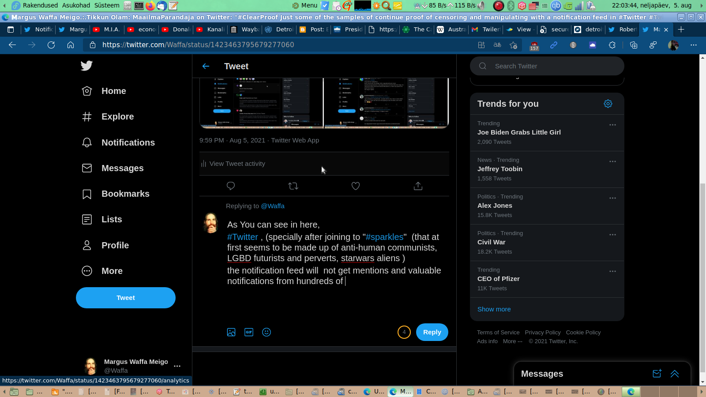Open Notifications in the sidebar
The width and height of the screenshot is (706, 397).
pos(118,142)
